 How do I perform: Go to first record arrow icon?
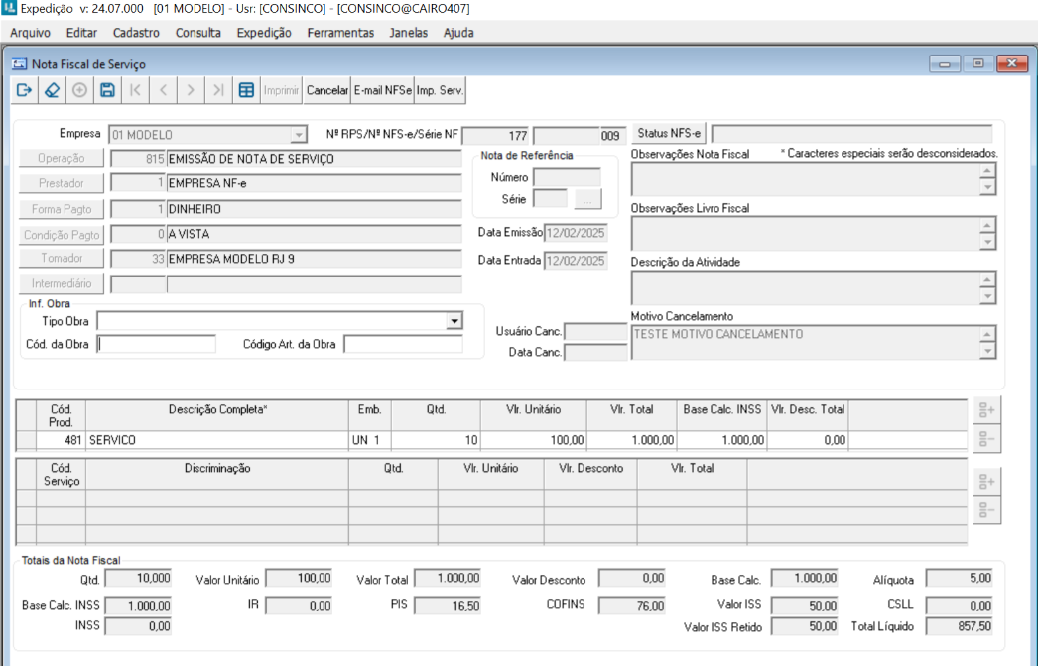click(135, 90)
